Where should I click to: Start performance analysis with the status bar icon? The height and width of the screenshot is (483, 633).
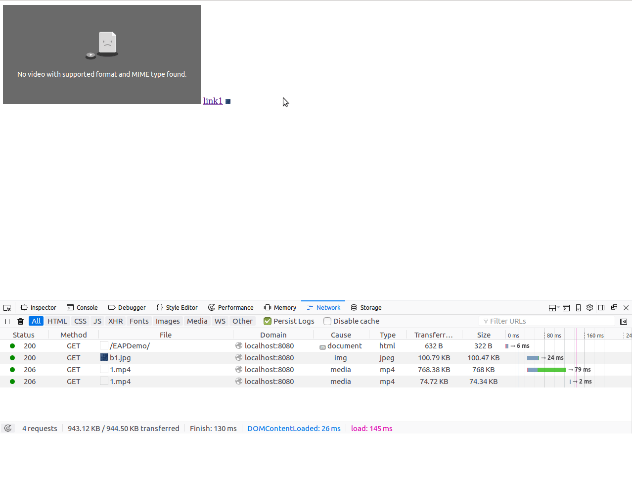tap(8, 428)
